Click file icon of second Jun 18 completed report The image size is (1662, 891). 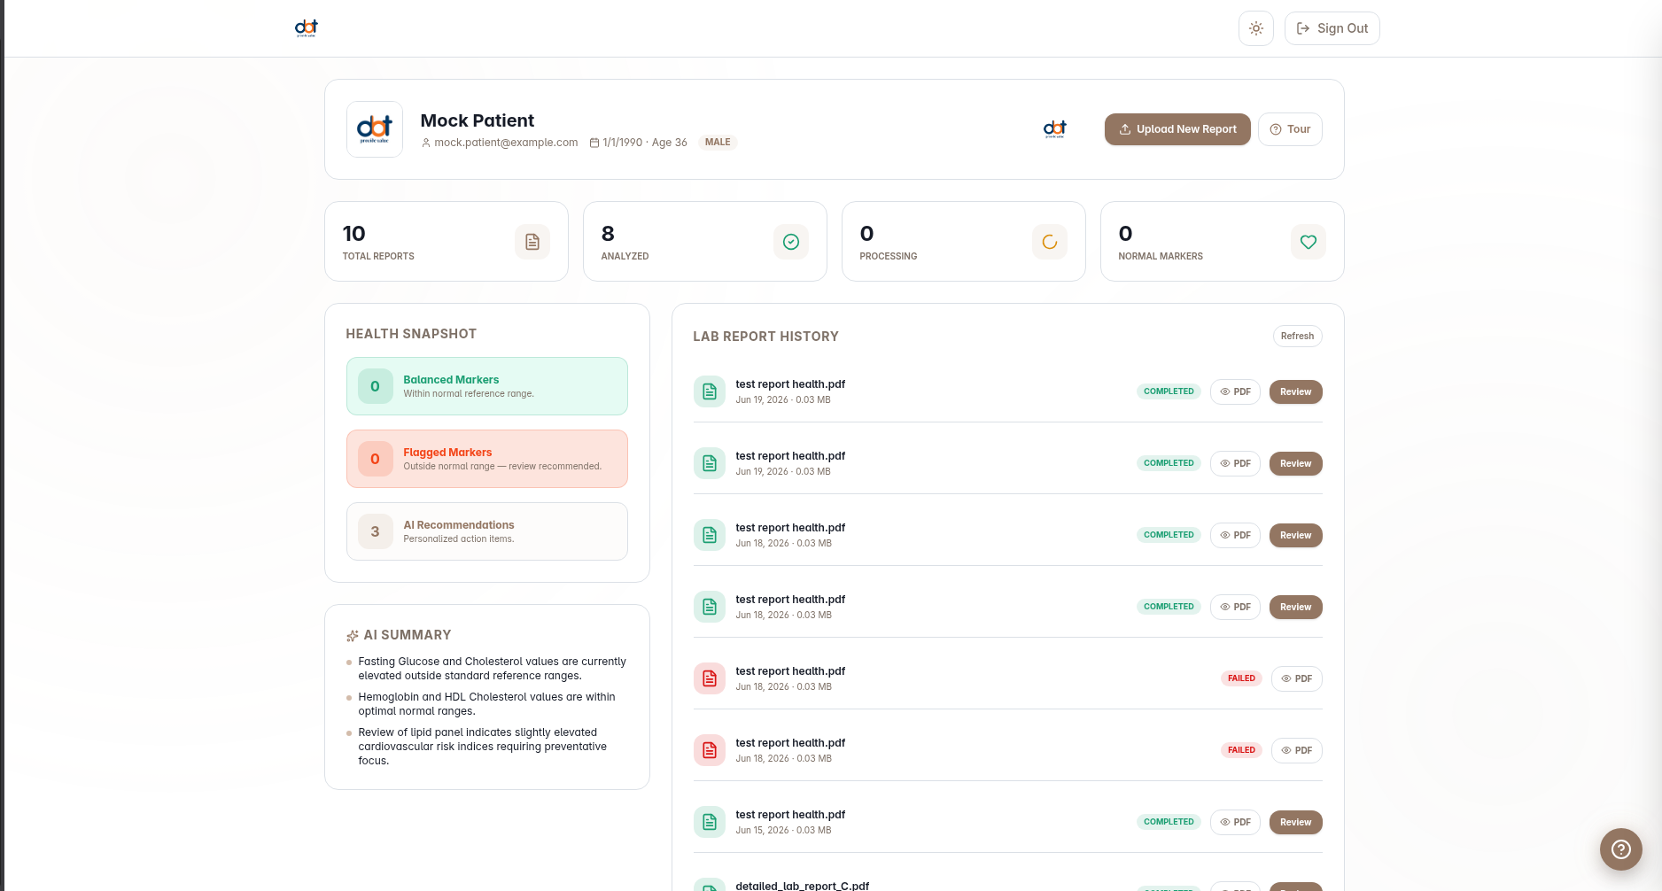click(710, 607)
